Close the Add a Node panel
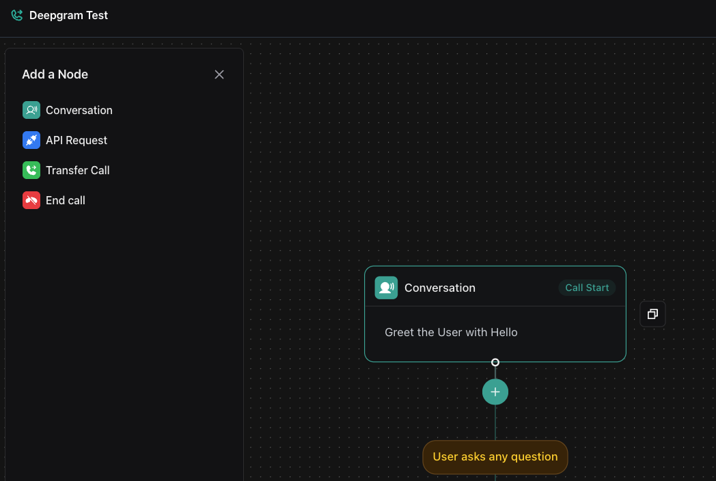 coord(219,74)
